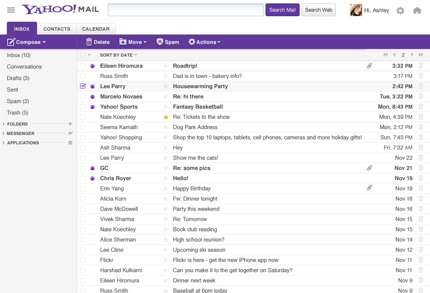Switch to the Calendar tab
The height and width of the screenshot is (293, 430).
coord(96,29)
